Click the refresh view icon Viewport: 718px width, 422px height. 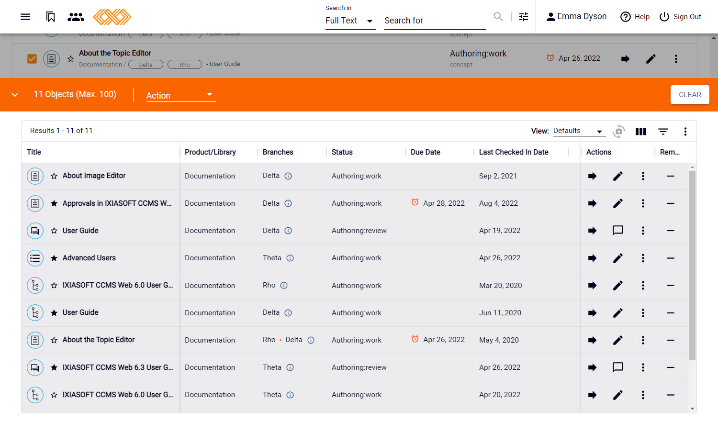[x=618, y=131]
